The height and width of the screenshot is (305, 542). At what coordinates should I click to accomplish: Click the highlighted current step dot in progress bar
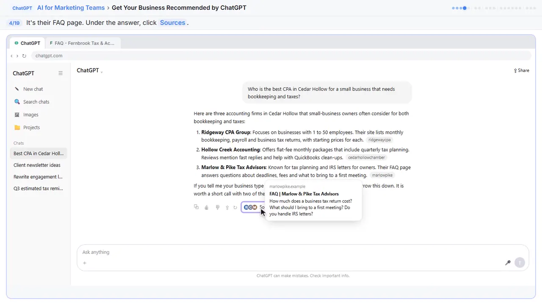click(465, 8)
